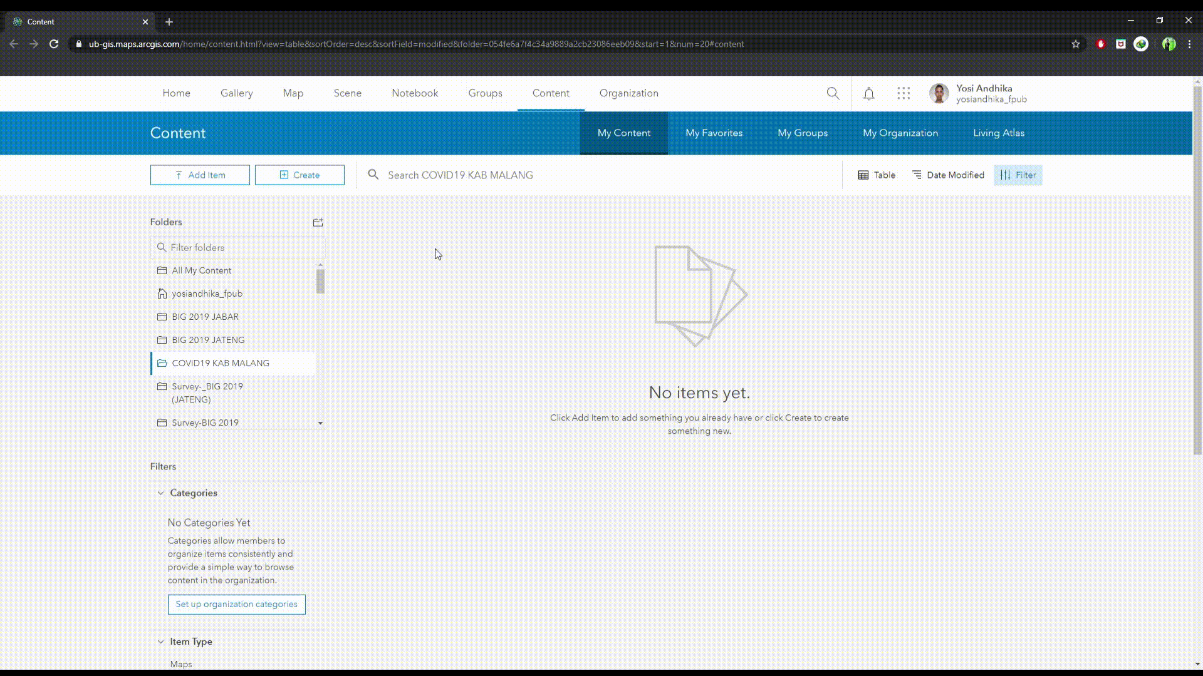Image resolution: width=1203 pixels, height=676 pixels.
Task: Switch to the My Favorites tab
Action: [714, 133]
